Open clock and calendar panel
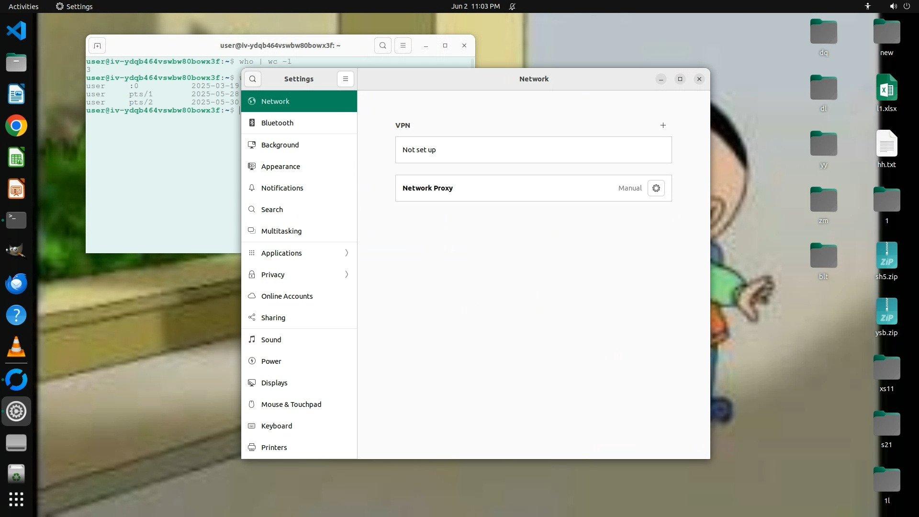The width and height of the screenshot is (919, 517). coord(475,6)
